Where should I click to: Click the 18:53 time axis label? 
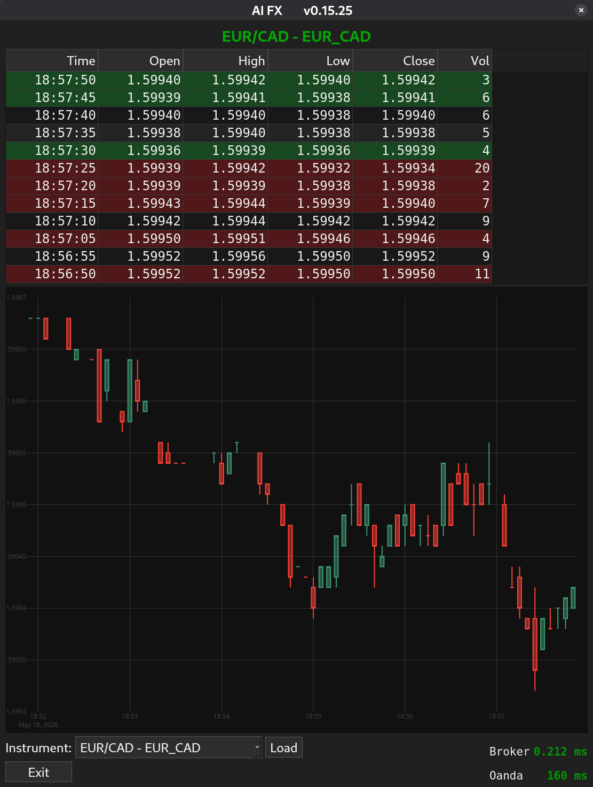tap(130, 716)
